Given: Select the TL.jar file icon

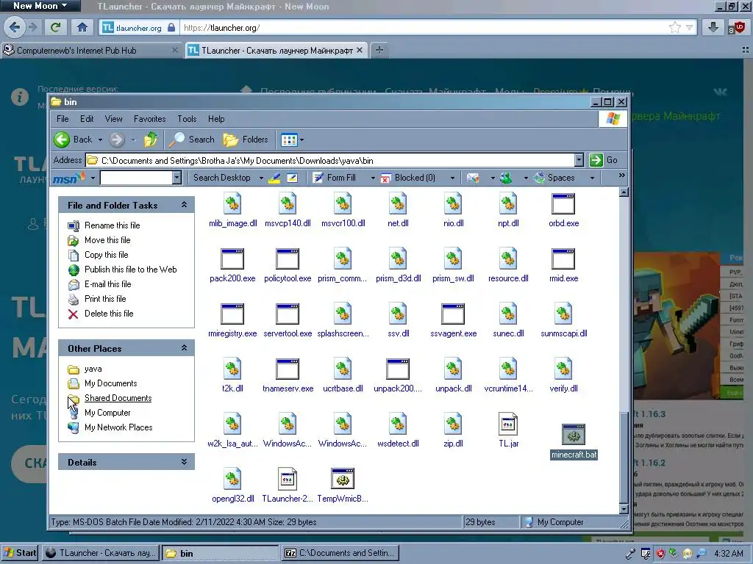Looking at the screenshot, I should coord(508,424).
